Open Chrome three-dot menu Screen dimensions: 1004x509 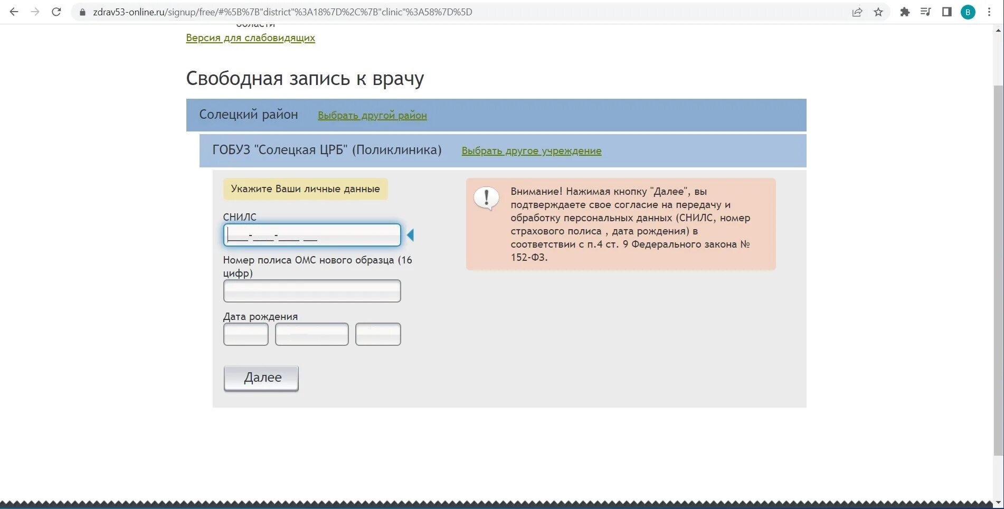pos(989,12)
